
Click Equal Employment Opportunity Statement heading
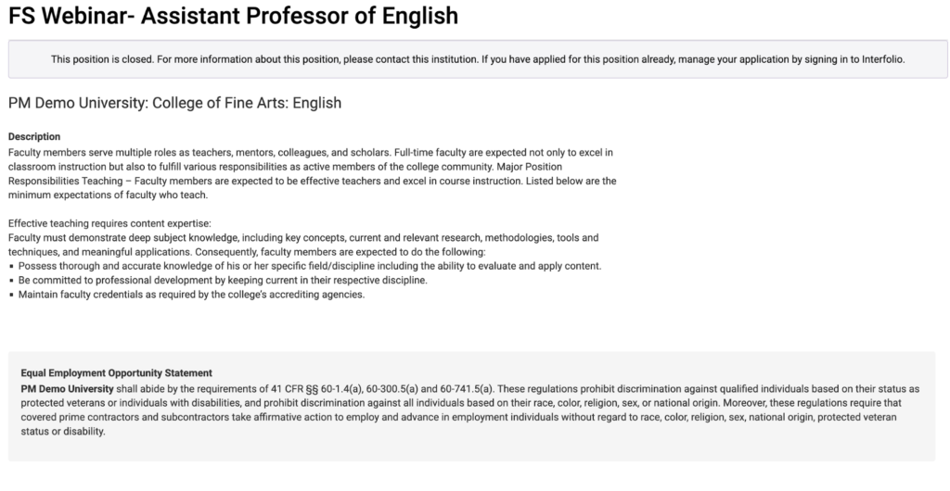[x=116, y=373]
